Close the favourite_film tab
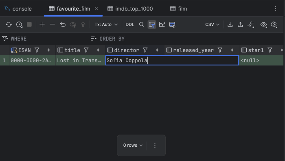Image resolution: width=285 pixels, height=161 pixels. coord(96,9)
